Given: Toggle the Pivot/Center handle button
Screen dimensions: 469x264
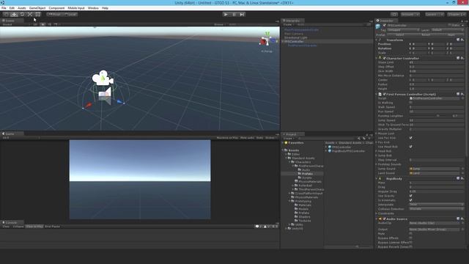Looking at the screenshot, I should click(54, 14).
